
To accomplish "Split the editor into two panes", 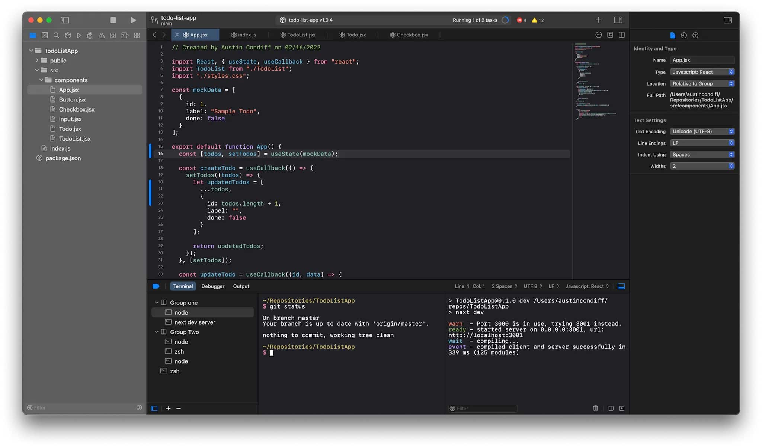I will (622, 35).
